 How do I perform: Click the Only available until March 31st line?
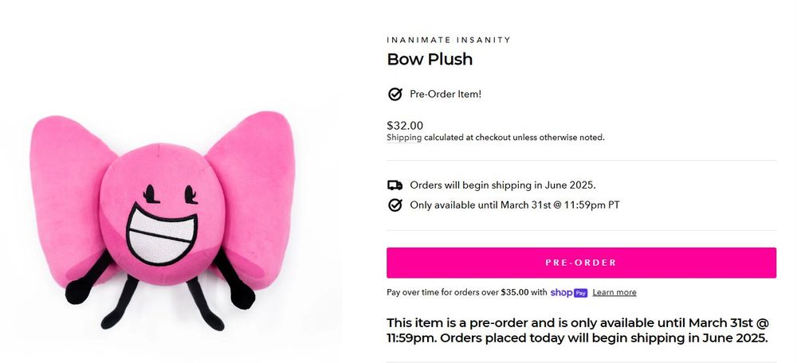coord(515,205)
